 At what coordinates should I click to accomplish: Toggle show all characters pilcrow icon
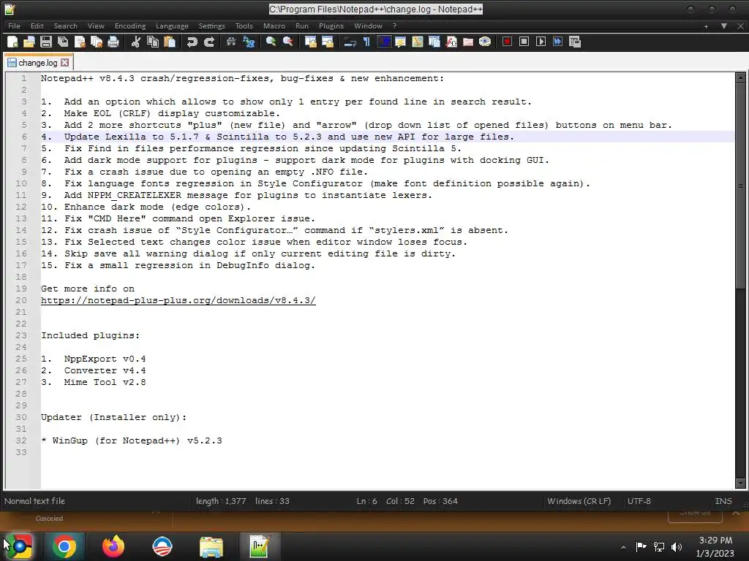pyautogui.click(x=366, y=42)
